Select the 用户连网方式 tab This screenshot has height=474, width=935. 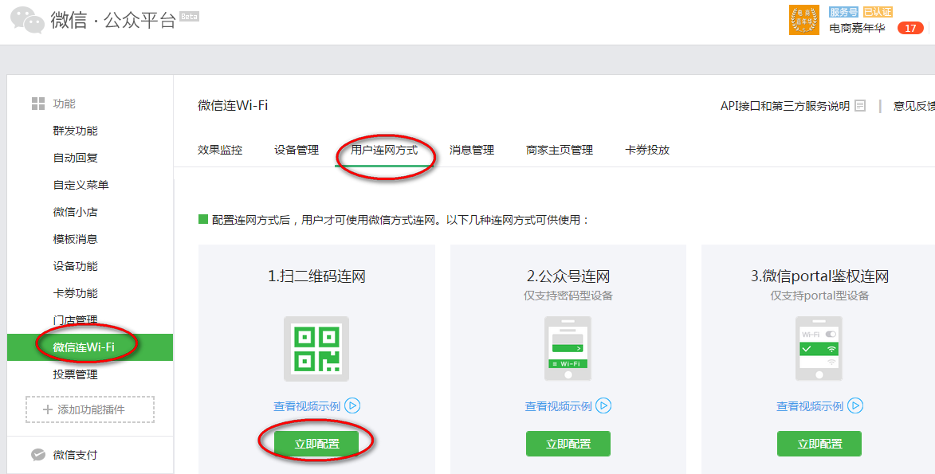[385, 151]
